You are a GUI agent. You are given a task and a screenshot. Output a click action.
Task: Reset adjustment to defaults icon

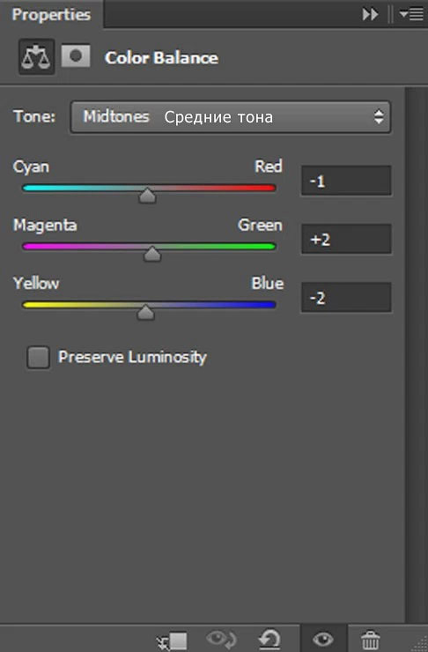click(x=269, y=640)
